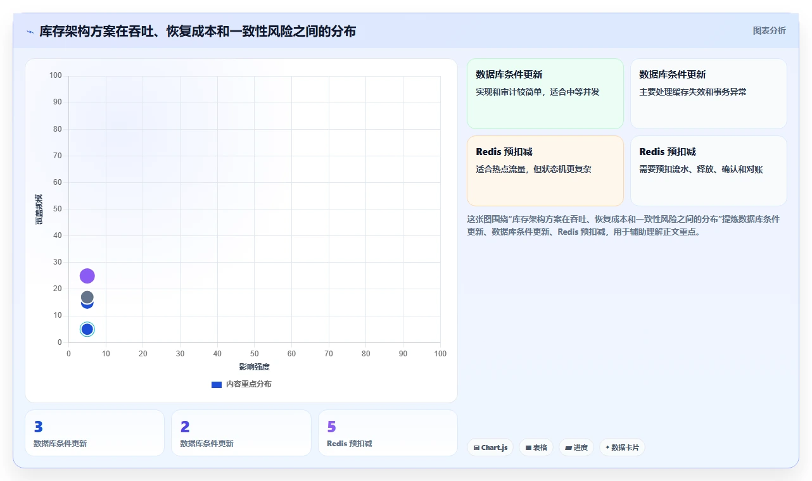The image size is (812, 481).
Task: Click the summary paragraph starting 这张图围绕
Action: pyautogui.click(x=623, y=225)
